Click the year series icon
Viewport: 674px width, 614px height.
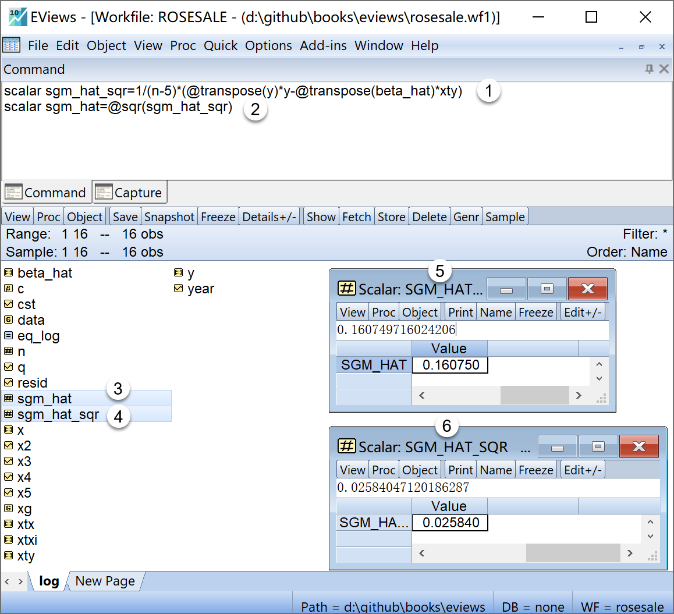click(179, 289)
